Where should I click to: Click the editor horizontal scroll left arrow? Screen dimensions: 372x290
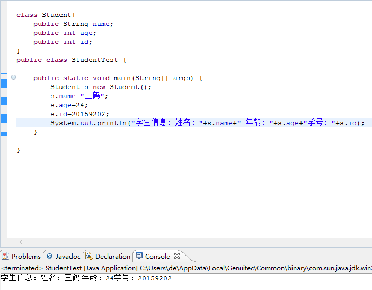point(21,242)
